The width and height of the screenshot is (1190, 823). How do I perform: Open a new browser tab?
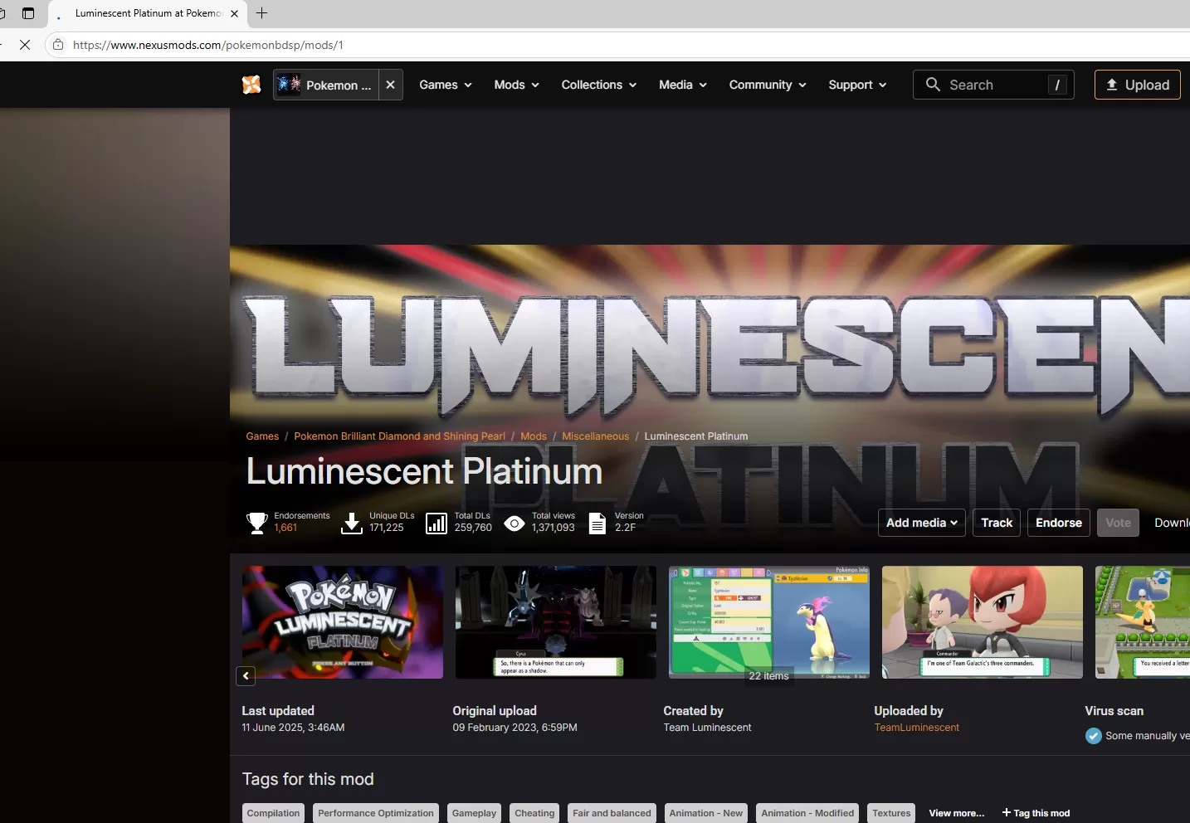click(x=262, y=13)
